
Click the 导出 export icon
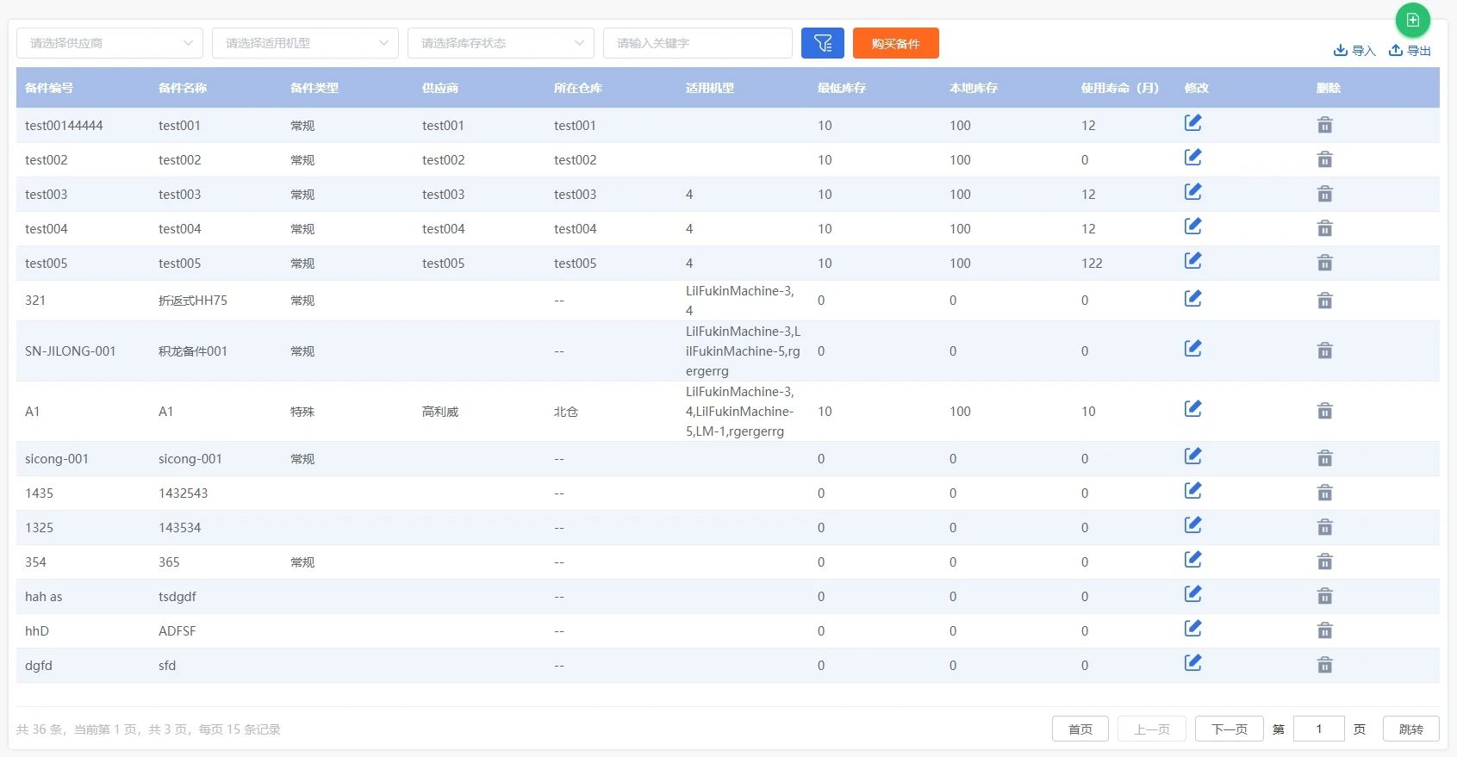tap(1395, 50)
